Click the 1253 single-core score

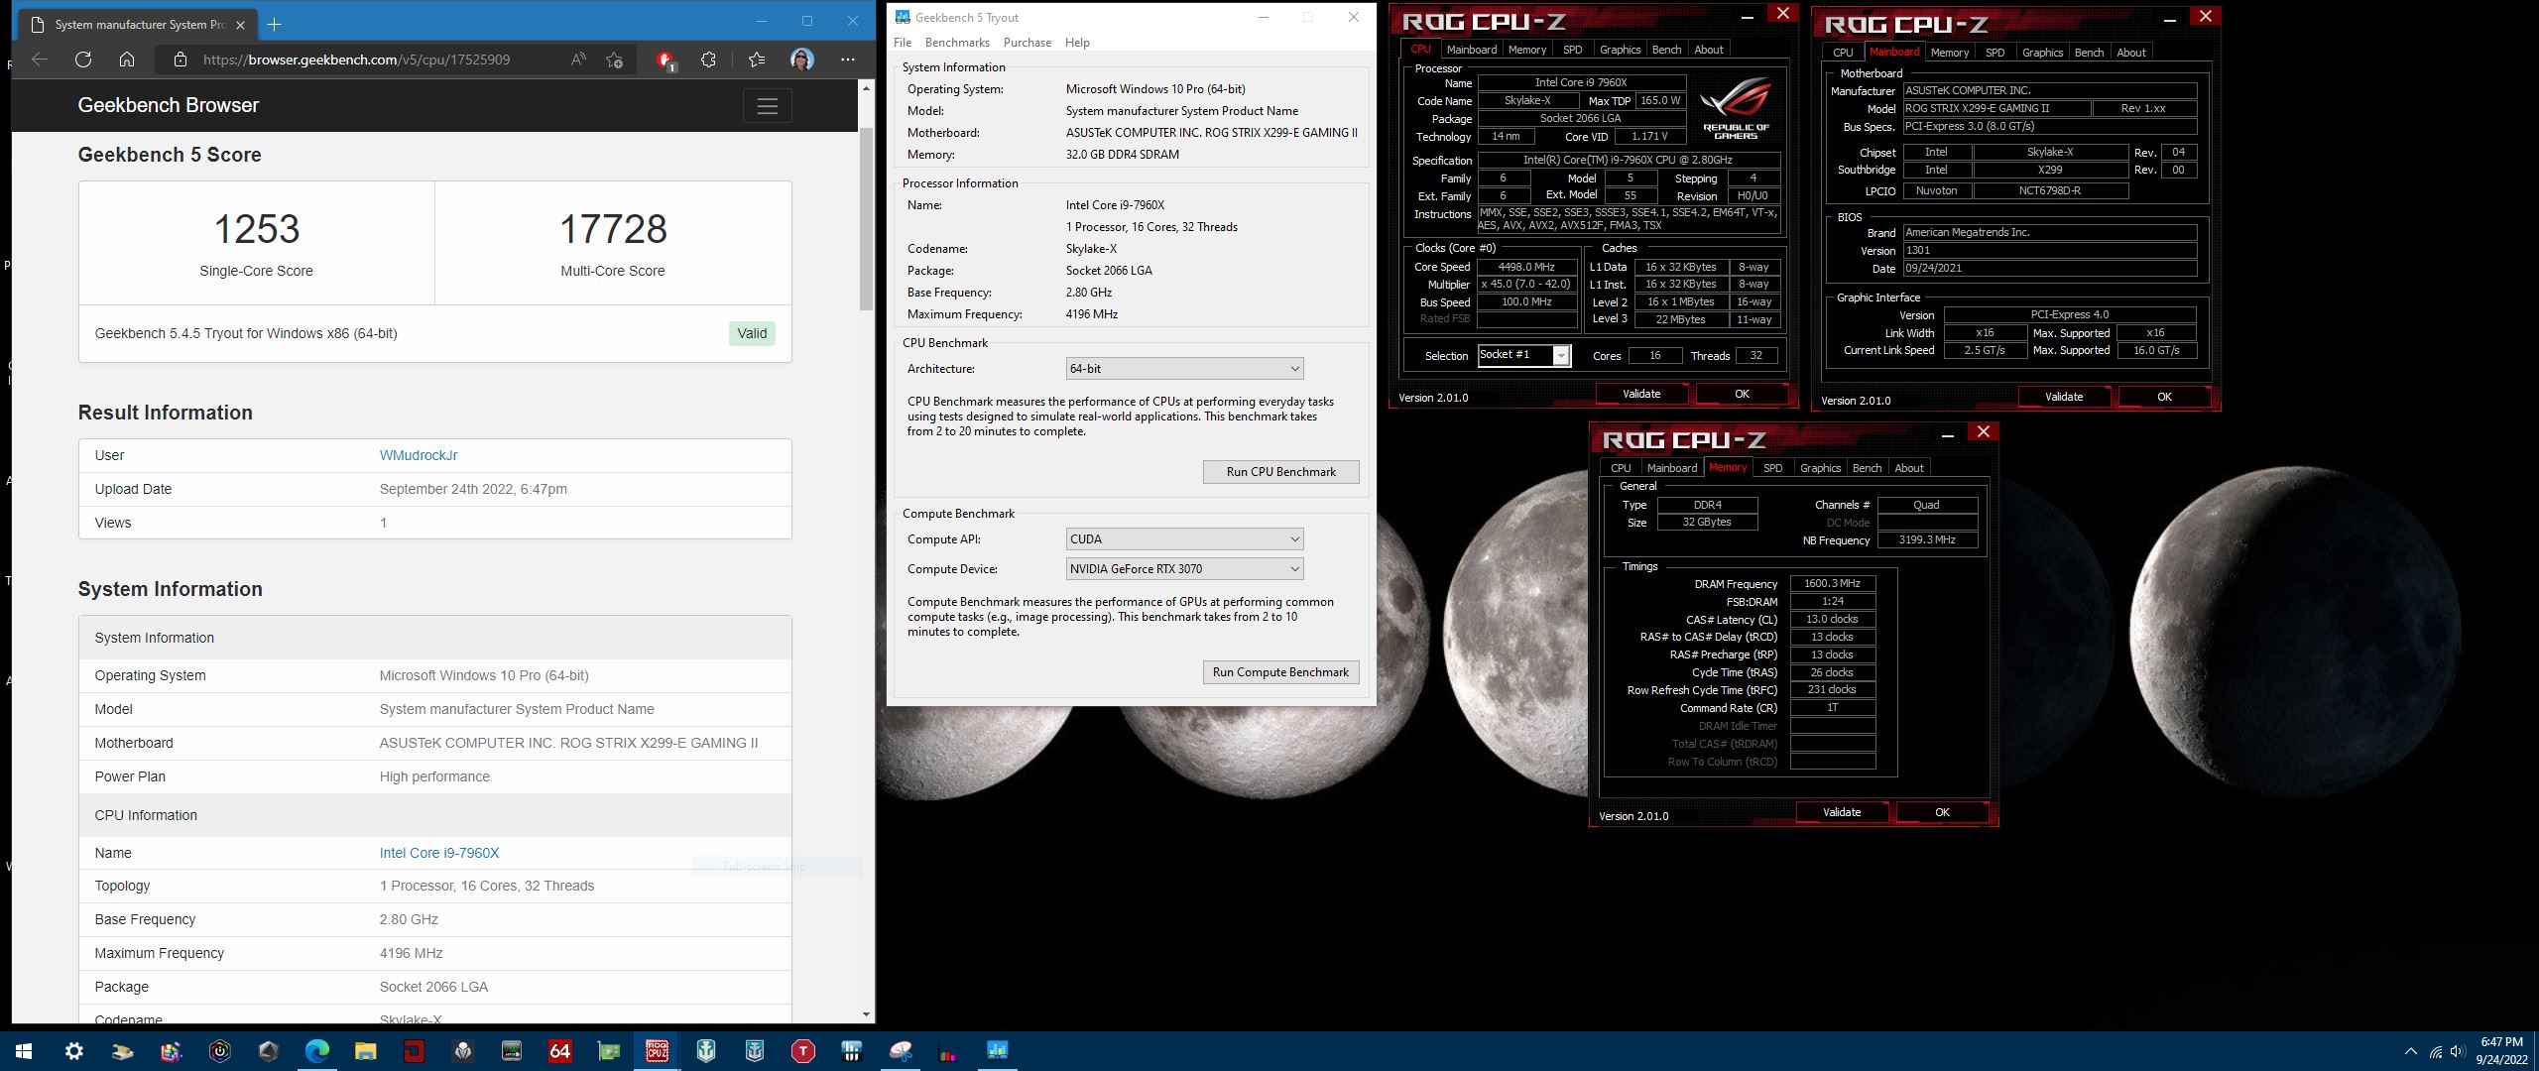coord(257,229)
